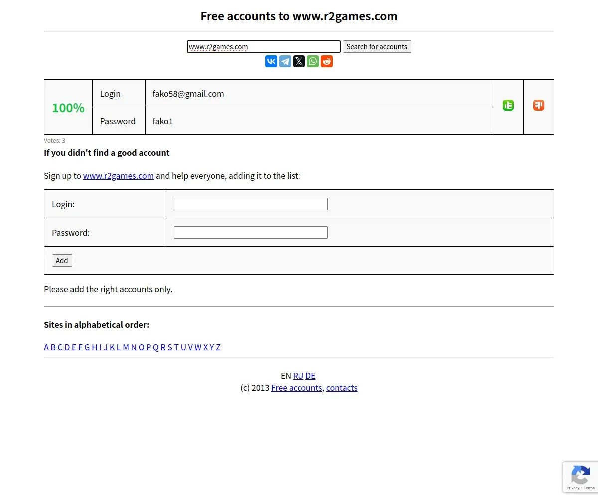The height and width of the screenshot is (499, 598).
Task: Open sites starting with letter T
Action: pyautogui.click(x=176, y=347)
